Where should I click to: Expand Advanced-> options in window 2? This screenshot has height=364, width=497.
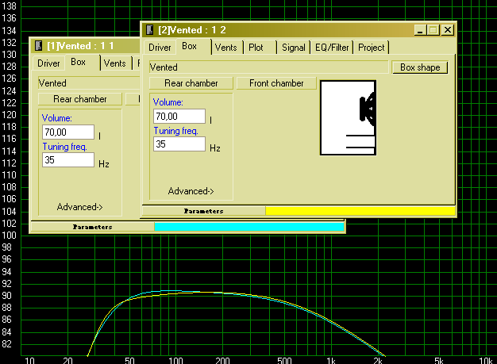click(x=191, y=191)
